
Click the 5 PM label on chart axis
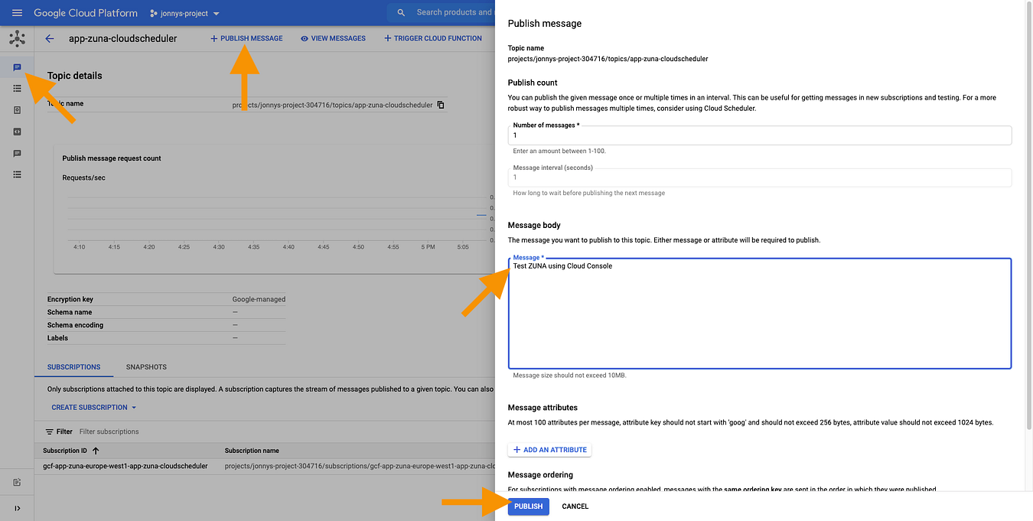point(428,247)
